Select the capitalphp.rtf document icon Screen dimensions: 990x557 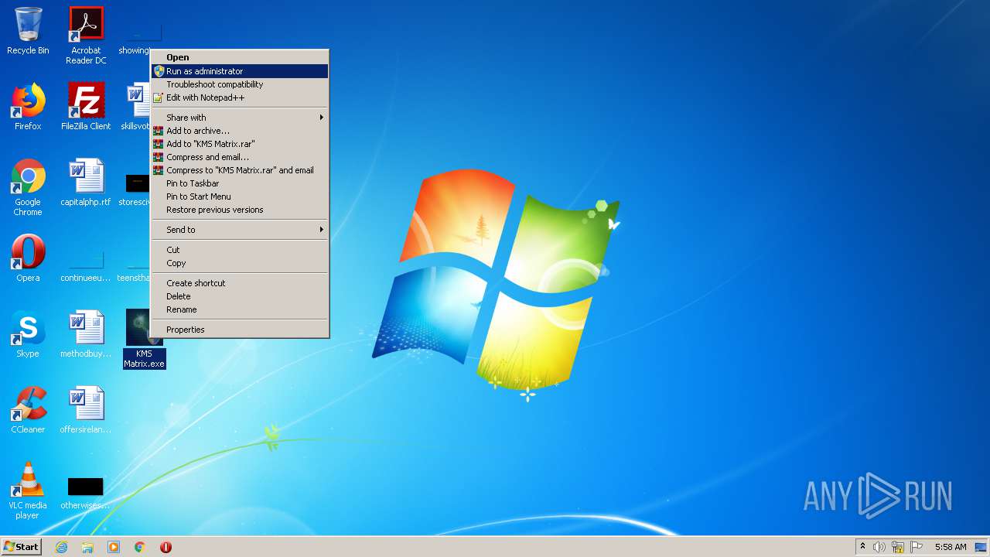[x=86, y=183]
